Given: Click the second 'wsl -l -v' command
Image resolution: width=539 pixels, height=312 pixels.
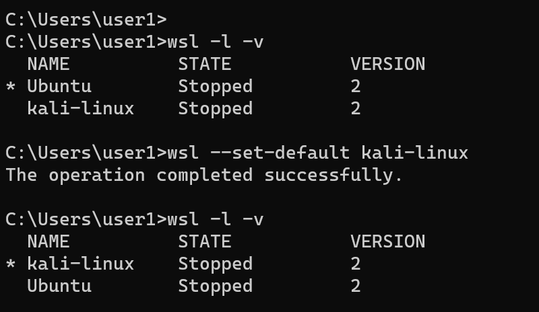Looking at the screenshot, I should tap(216, 220).
